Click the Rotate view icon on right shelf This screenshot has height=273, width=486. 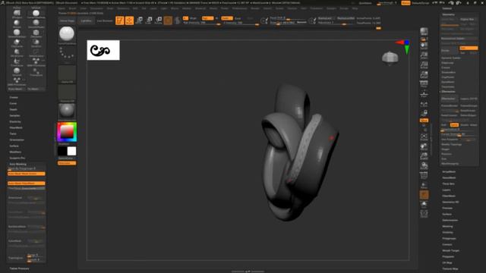pyautogui.click(x=424, y=165)
